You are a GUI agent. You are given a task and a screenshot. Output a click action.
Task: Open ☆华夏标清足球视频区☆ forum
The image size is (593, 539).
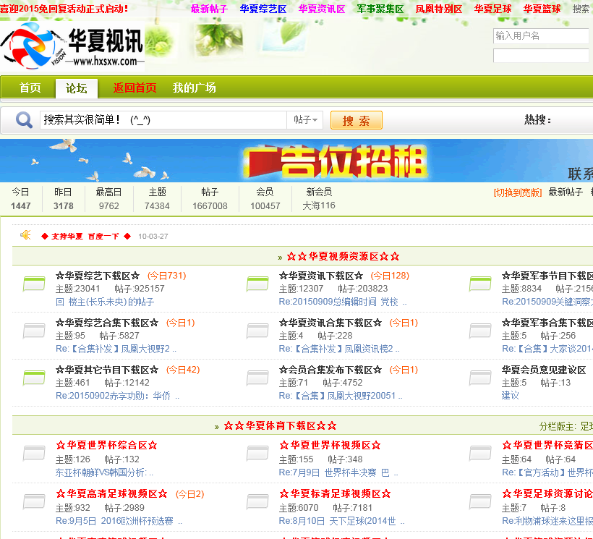click(x=335, y=493)
